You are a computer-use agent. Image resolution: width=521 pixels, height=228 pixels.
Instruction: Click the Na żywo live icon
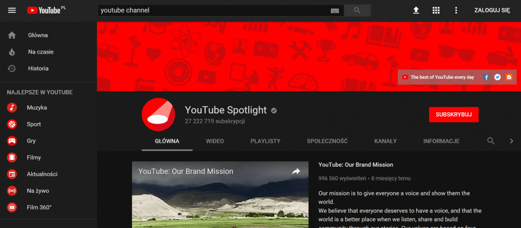(x=12, y=191)
